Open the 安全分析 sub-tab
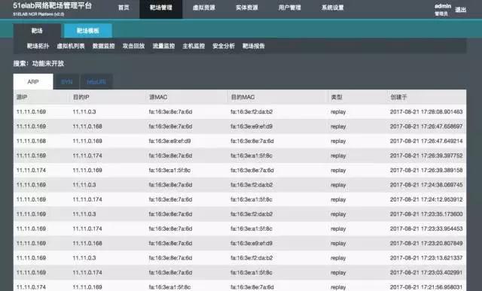The height and width of the screenshot is (291, 482). (224, 46)
